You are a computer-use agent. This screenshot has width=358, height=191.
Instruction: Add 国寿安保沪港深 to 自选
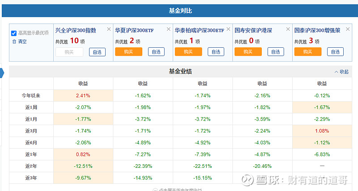pos(276,52)
